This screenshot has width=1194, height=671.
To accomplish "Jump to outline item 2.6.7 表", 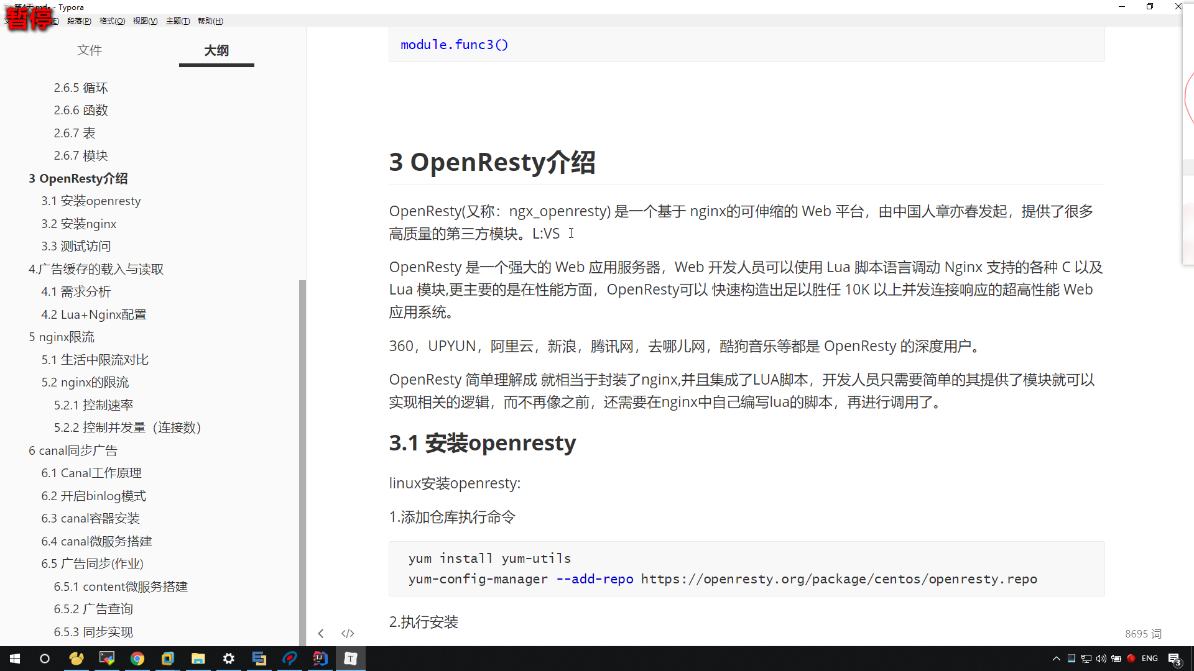I will (75, 133).
